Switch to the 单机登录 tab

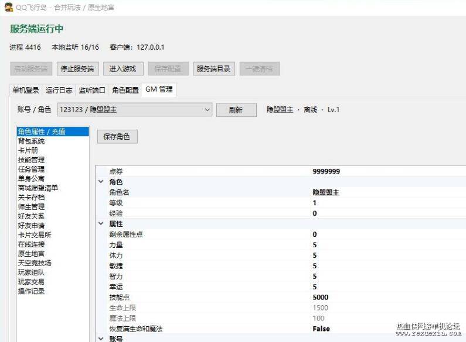point(26,90)
